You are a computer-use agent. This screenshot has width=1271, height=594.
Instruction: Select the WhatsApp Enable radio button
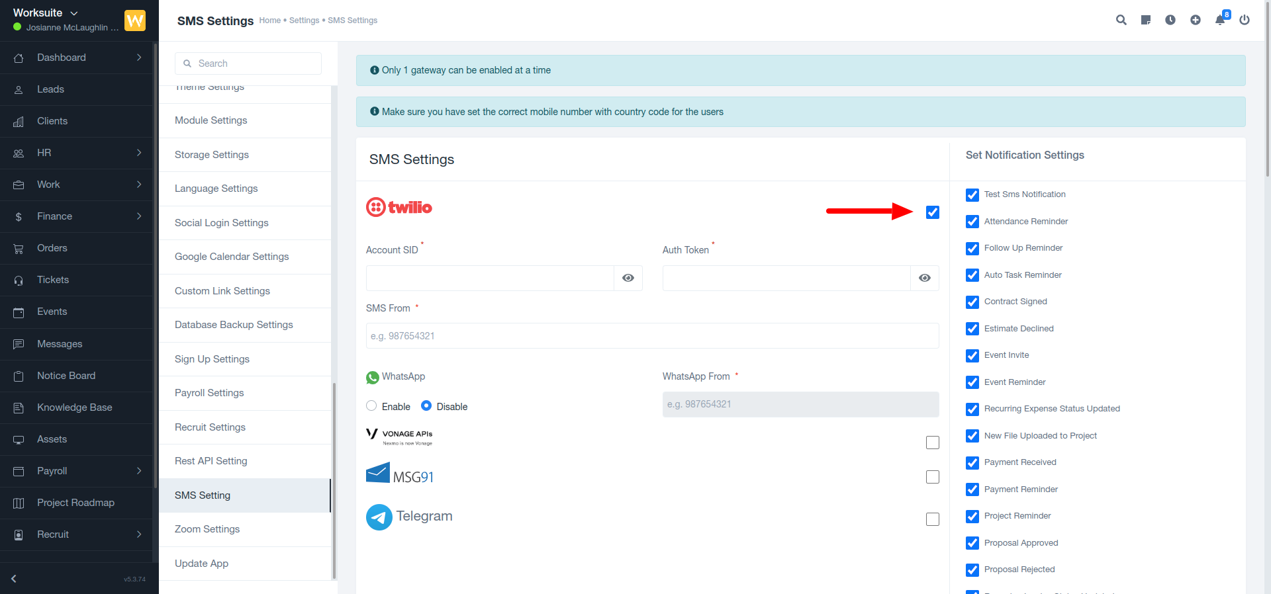point(371,405)
